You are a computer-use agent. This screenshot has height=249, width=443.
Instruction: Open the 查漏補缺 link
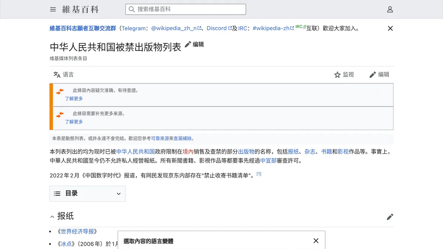182,139
